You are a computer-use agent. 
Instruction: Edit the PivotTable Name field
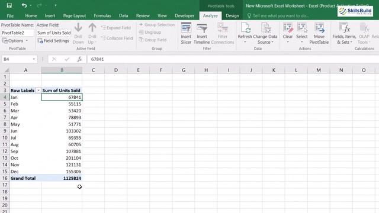(17, 33)
